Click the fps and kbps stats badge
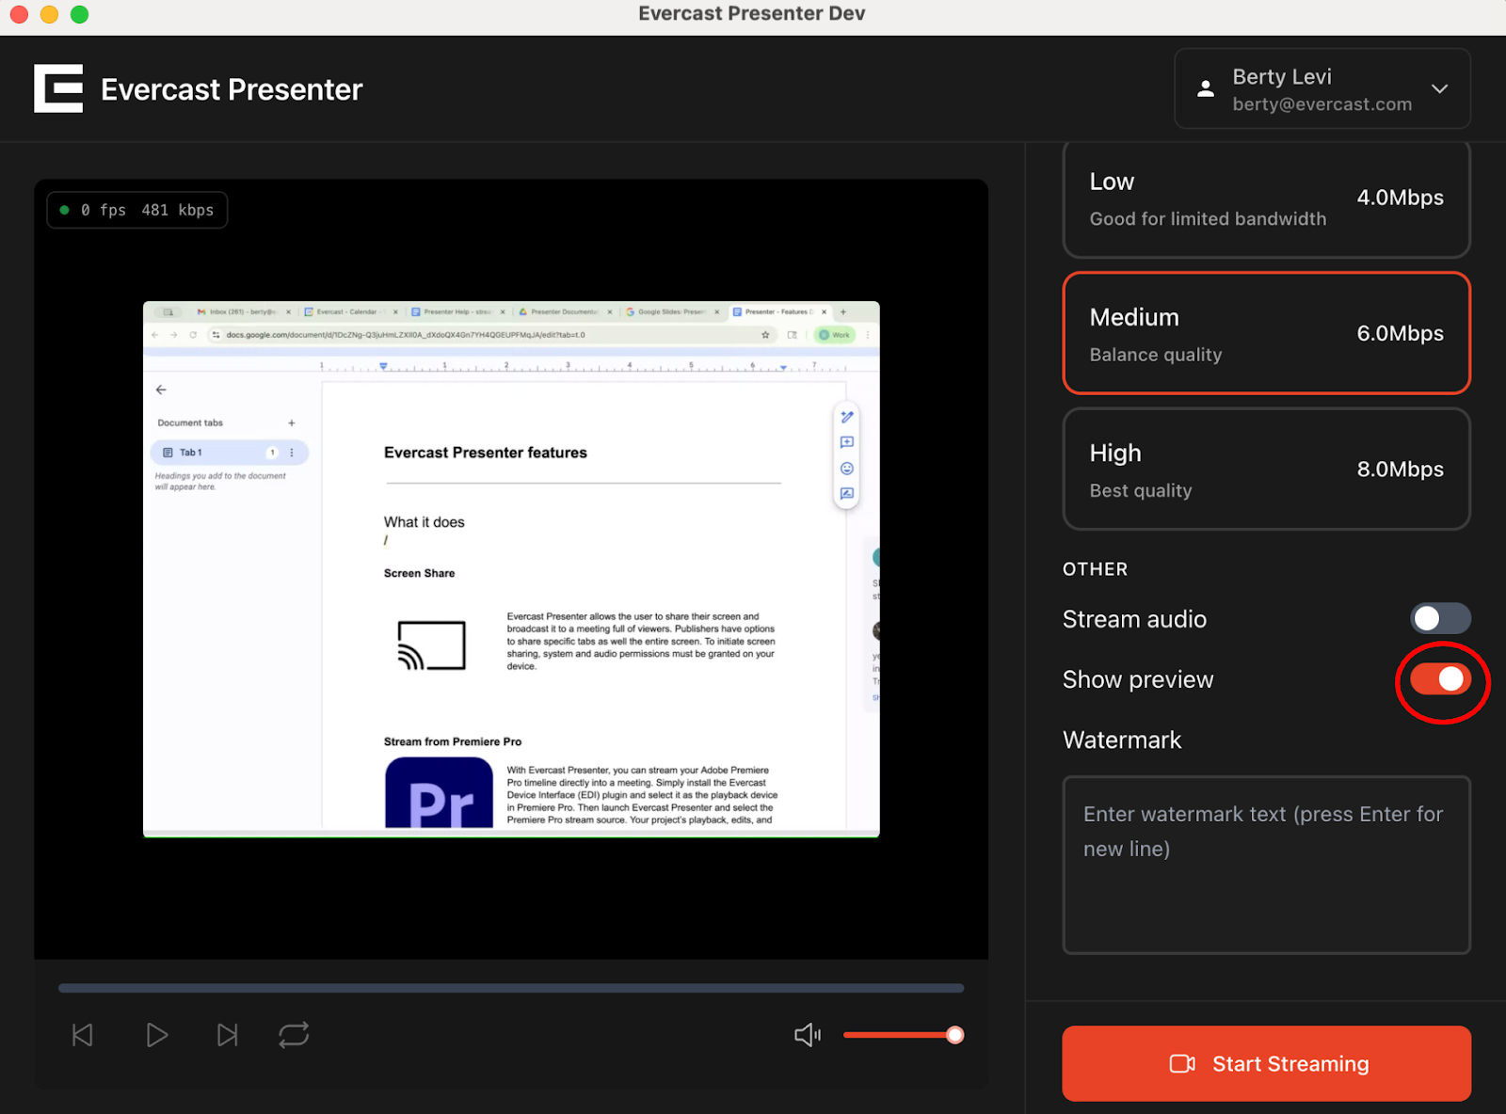1506x1114 pixels. click(x=137, y=210)
